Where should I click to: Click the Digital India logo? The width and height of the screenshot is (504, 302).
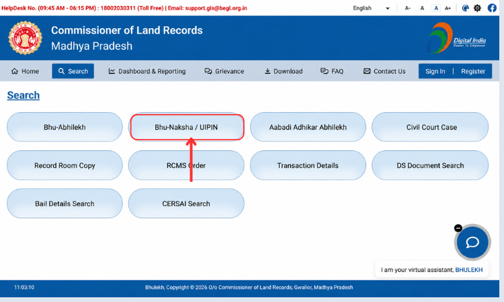(x=456, y=38)
